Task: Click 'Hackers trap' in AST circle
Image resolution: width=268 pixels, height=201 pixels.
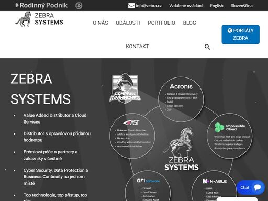Action: pos(124,138)
